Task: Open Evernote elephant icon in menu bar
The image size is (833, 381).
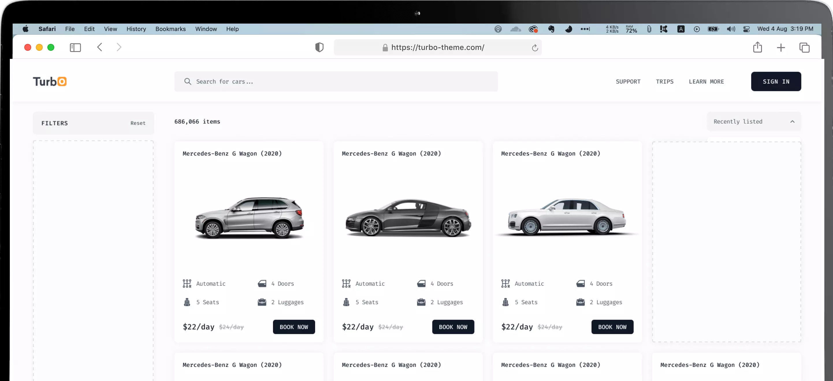Action: click(551, 29)
